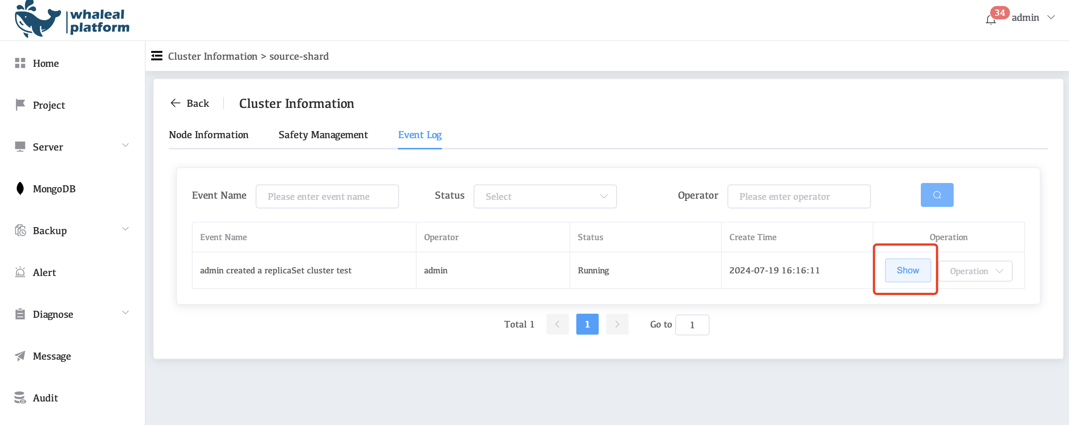Collapse sidebar with hamburger menu icon
This screenshot has width=1069, height=425.
(156, 56)
